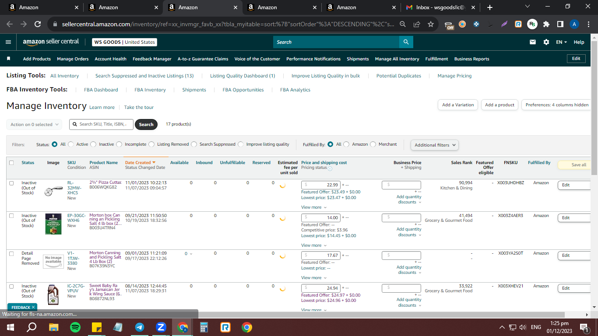Open Search Suppressed and Inactive Listings link
Screen dimensions: 598x336
(x=144, y=76)
